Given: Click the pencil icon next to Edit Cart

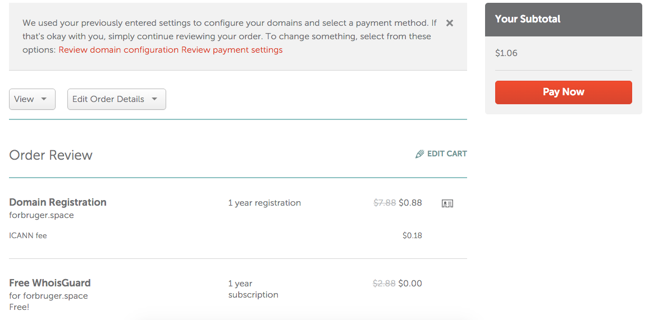Looking at the screenshot, I should pyautogui.click(x=420, y=154).
